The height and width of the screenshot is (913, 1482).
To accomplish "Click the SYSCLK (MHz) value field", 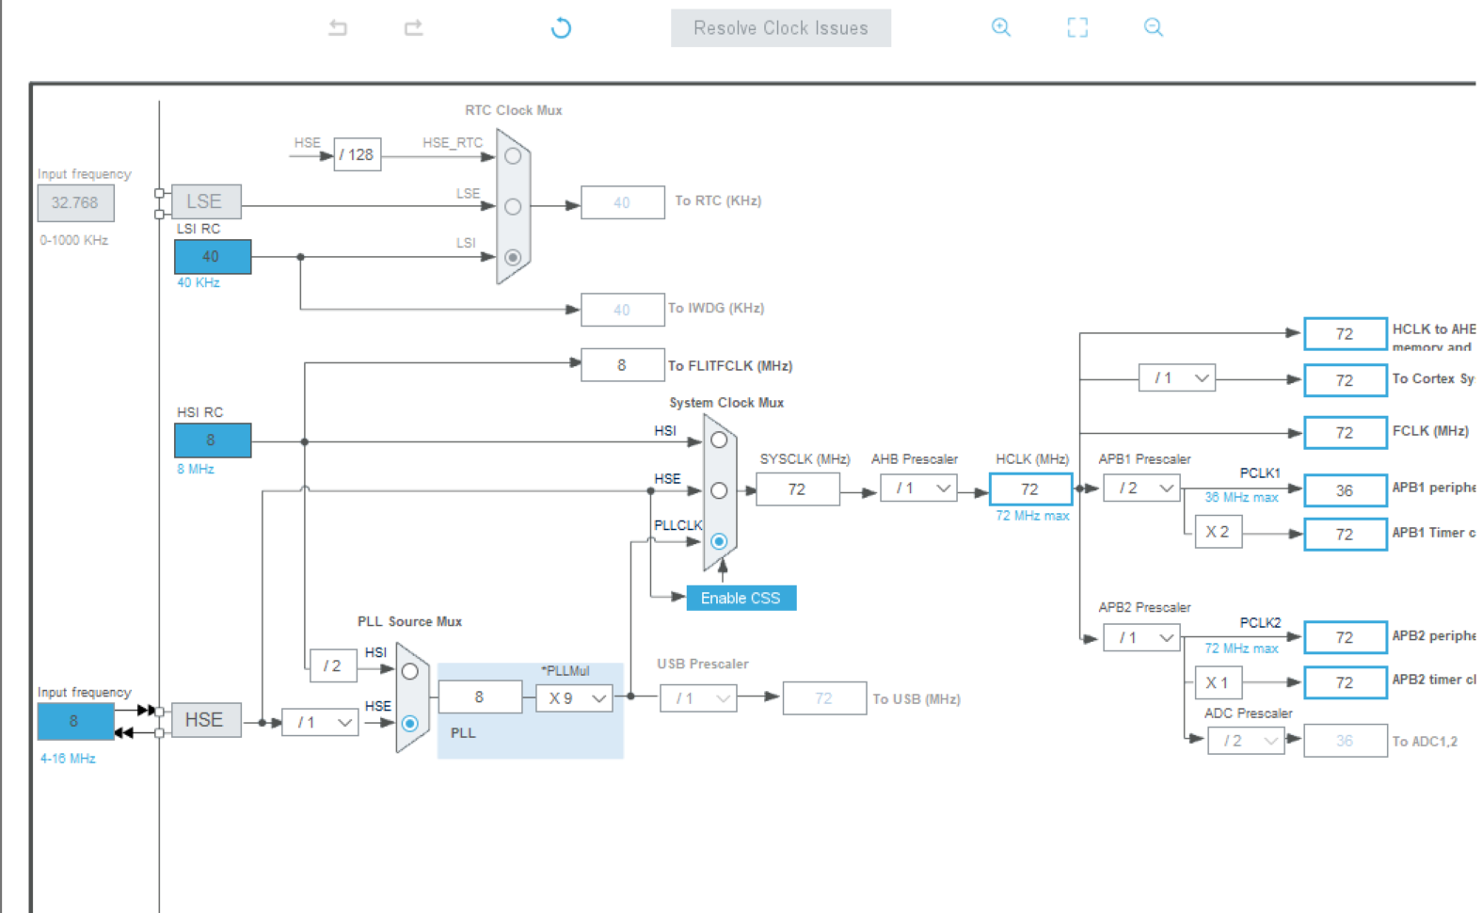I will pos(797,489).
